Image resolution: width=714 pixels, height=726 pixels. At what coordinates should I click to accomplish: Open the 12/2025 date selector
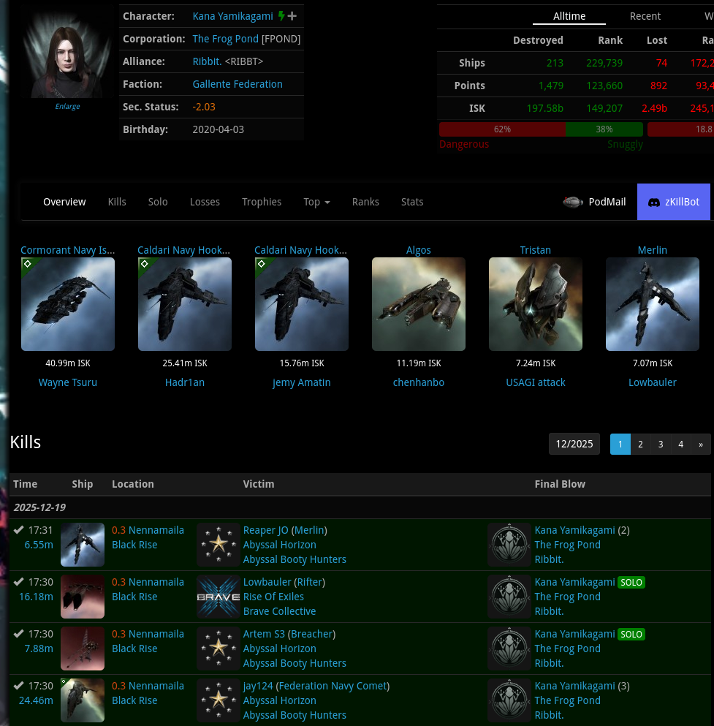coord(574,444)
